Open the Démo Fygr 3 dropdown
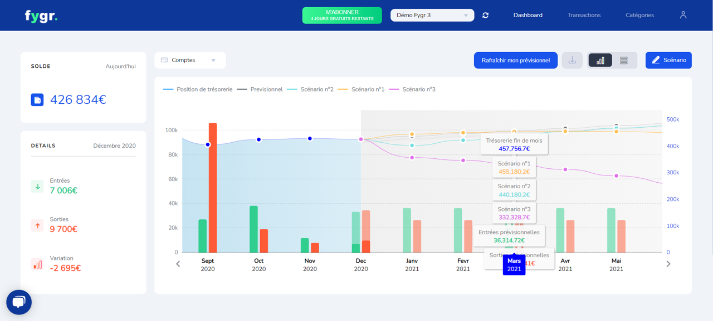 (432, 15)
